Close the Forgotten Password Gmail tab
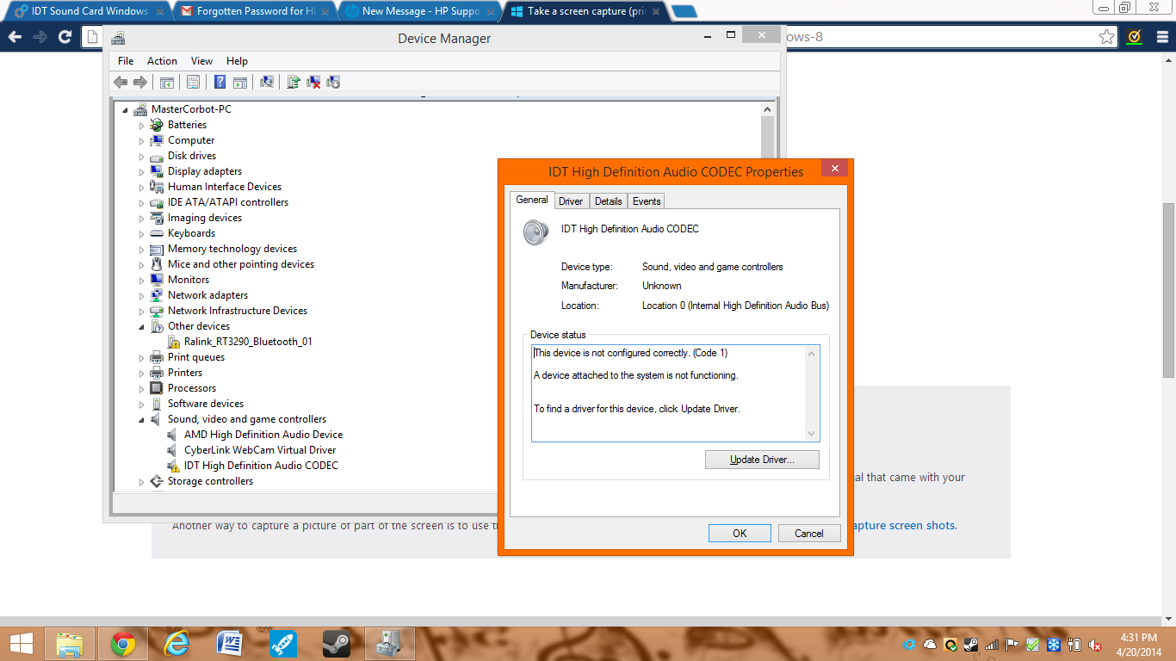The image size is (1176, 661). pos(324,11)
